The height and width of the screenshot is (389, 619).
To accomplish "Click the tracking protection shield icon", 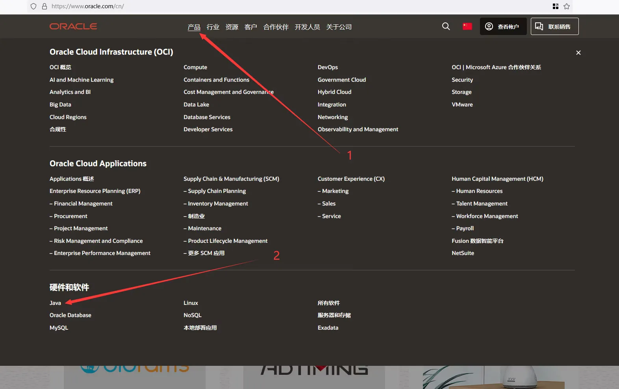I will (x=33, y=6).
